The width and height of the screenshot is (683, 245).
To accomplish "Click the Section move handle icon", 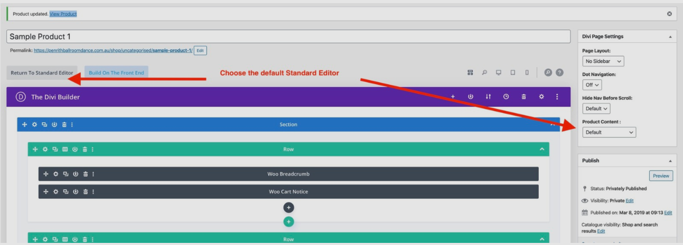I will coord(24,124).
